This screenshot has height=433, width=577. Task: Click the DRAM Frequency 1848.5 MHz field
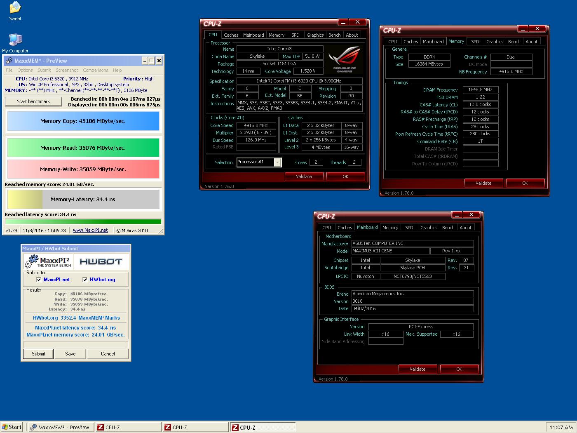click(x=480, y=89)
